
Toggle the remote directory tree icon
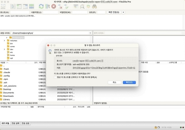click(25, 6)
